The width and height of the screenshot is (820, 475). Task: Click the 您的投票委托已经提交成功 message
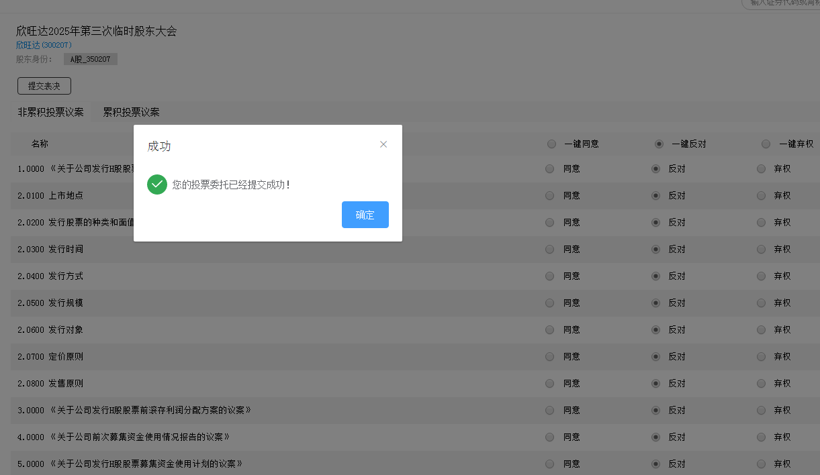231,184
